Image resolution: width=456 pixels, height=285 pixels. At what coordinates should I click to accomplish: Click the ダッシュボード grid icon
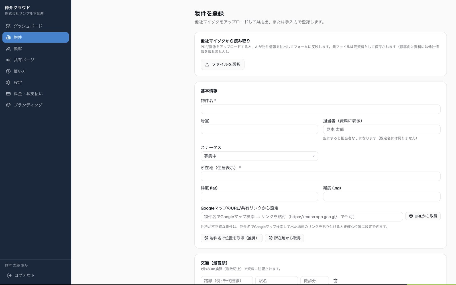coord(8,26)
